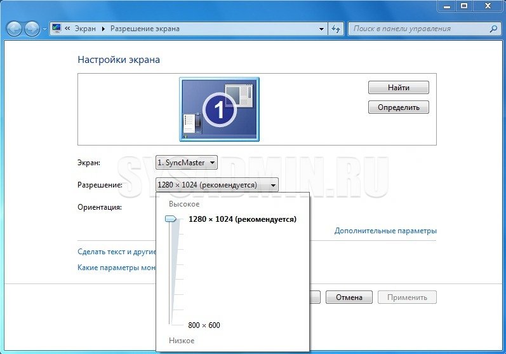The width and height of the screenshot is (506, 354).
Task: Select monitor 1 thumbnail in preview
Action: click(219, 109)
